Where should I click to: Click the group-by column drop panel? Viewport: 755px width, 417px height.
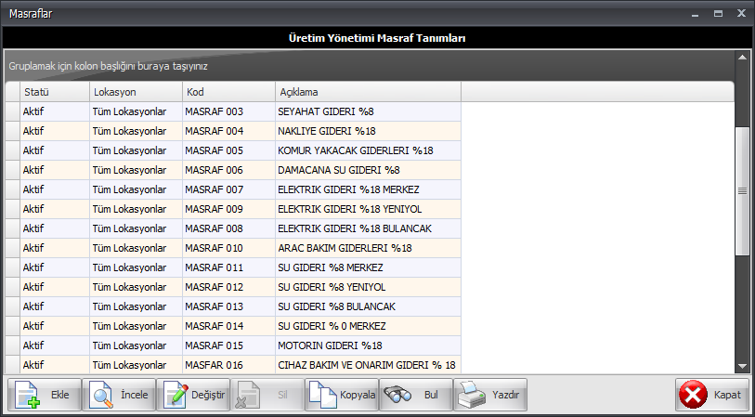pyautogui.click(x=370, y=66)
